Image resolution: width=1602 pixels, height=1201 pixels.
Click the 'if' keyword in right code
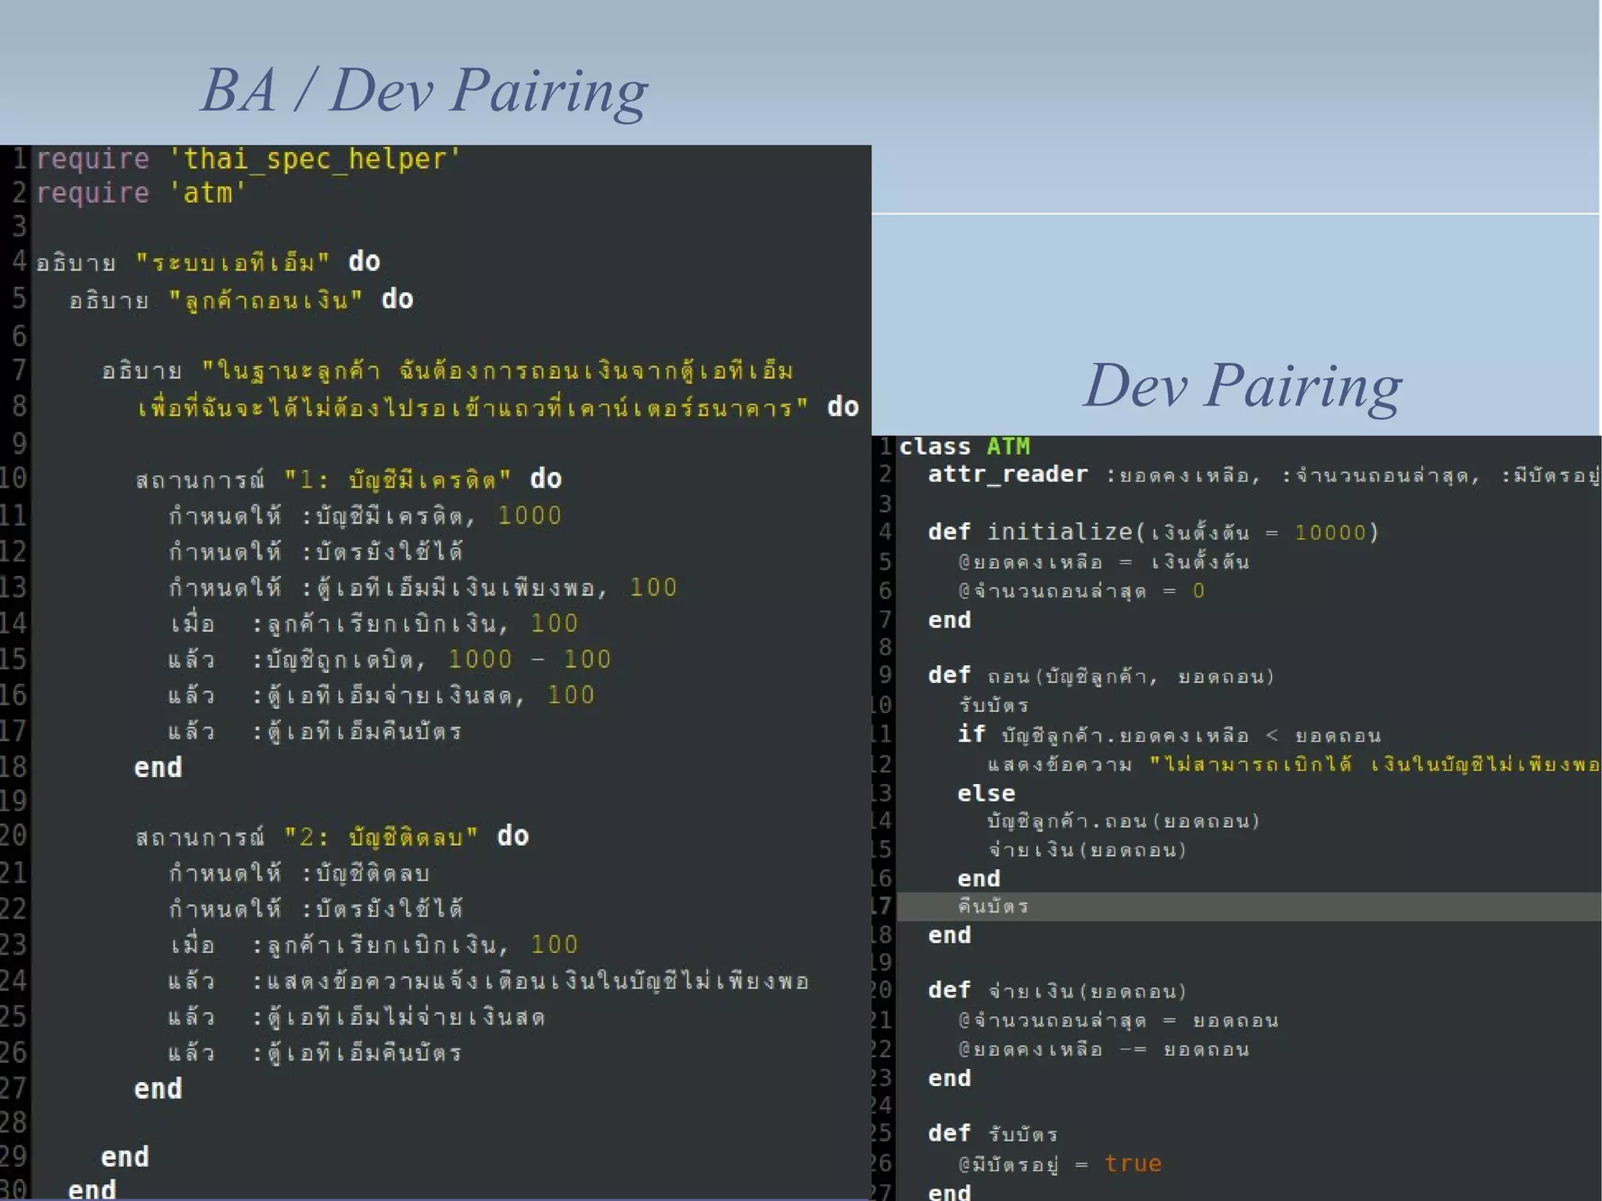click(x=972, y=734)
